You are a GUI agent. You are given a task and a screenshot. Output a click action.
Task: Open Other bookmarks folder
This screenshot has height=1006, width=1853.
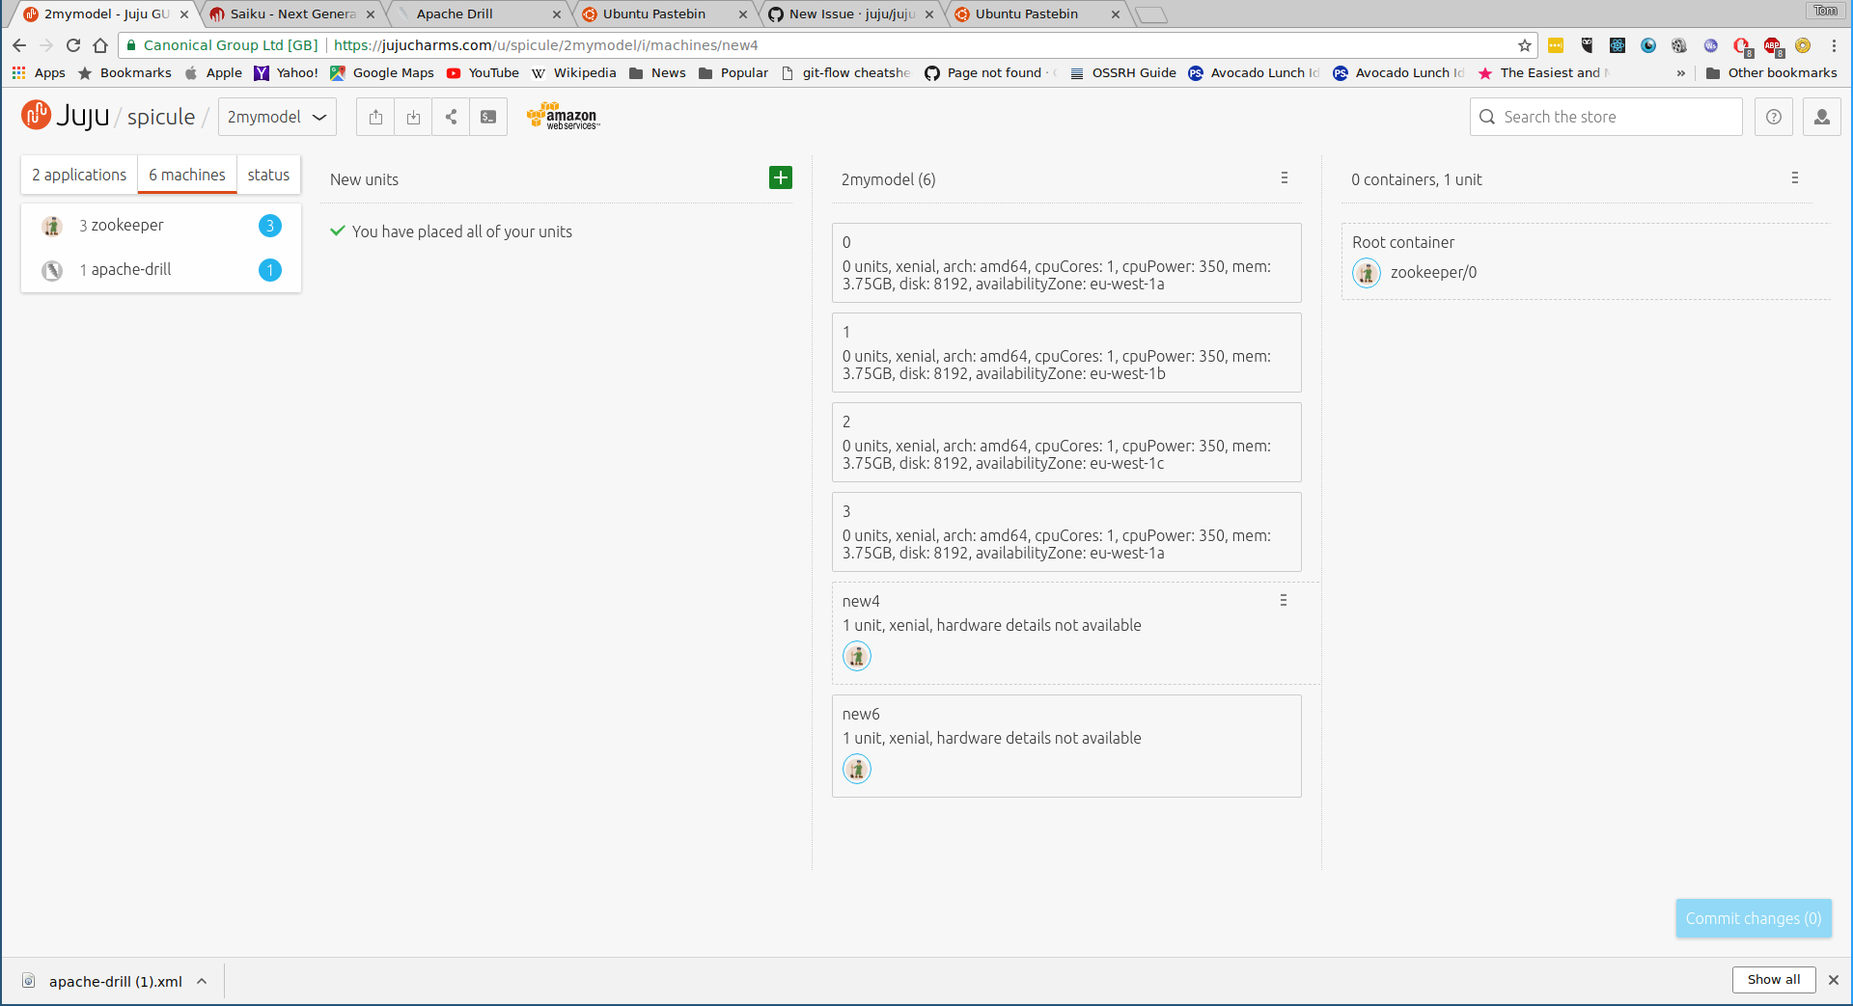[1772, 73]
